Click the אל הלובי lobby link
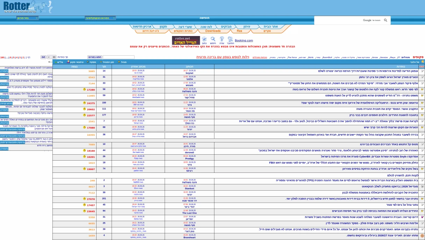This screenshot has width=425, height=240. [415, 62]
